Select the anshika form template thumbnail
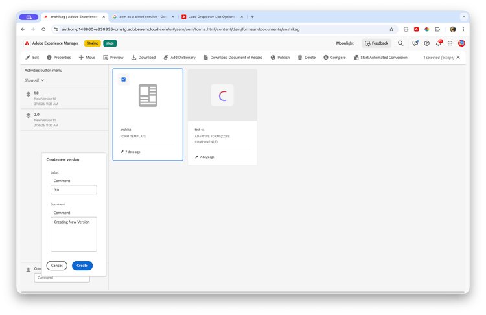The height and width of the screenshot is (315, 486). pos(148,95)
